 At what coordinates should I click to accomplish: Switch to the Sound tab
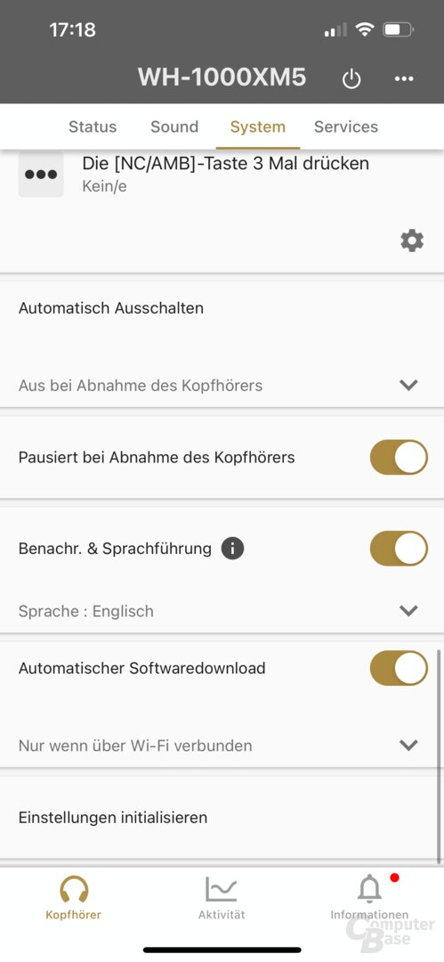pos(174,126)
